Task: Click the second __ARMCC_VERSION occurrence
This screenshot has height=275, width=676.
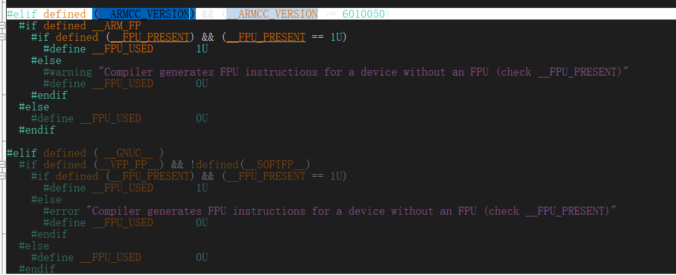Action: (x=272, y=14)
